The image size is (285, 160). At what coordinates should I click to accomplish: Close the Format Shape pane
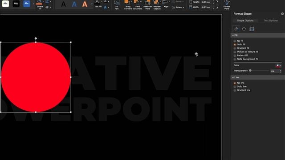pyautogui.click(x=282, y=14)
